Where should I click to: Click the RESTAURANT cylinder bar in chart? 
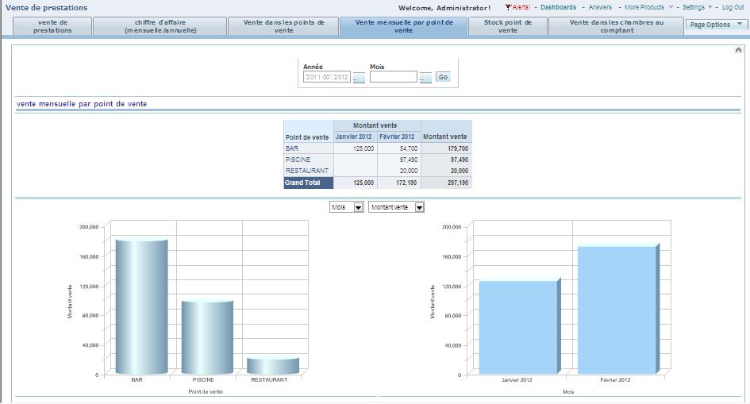click(273, 366)
